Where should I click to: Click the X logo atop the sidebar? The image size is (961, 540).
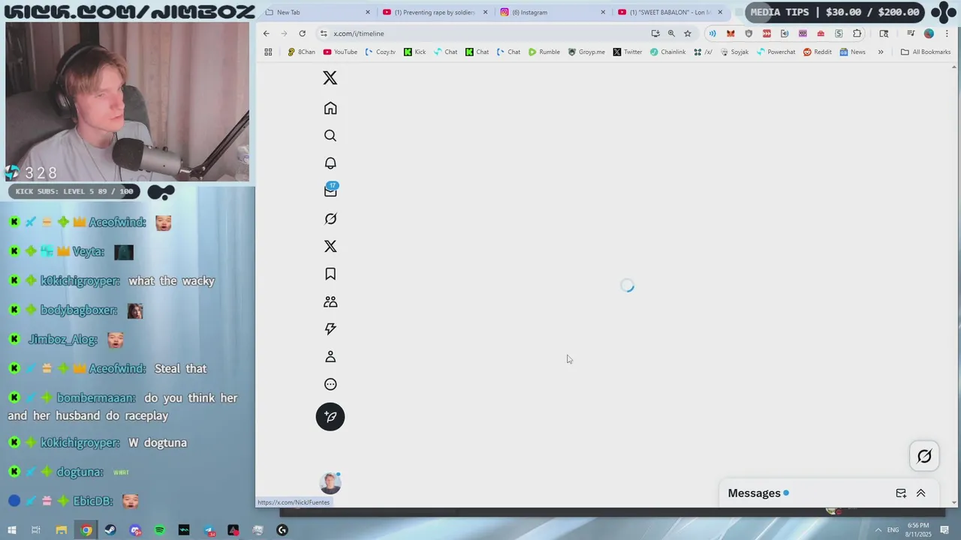coord(330,78)
